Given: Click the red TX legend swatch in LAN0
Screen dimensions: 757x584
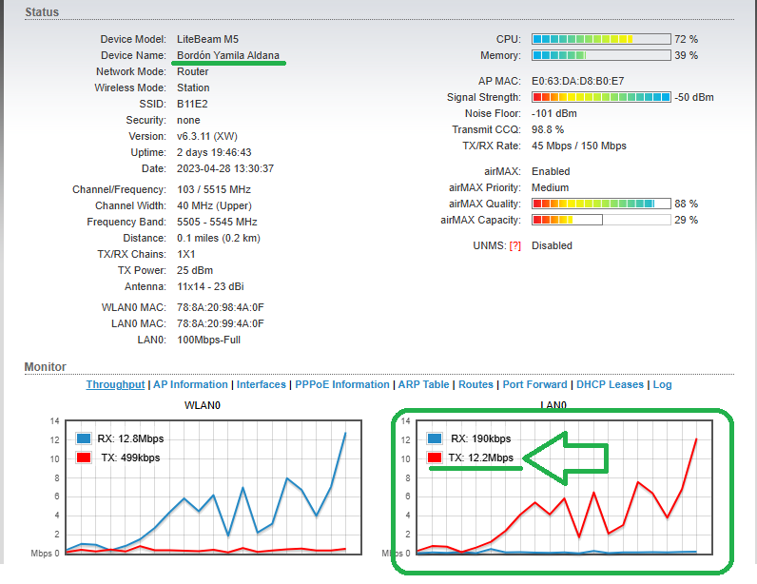Looking at the screenshot, I should point(435,457).
